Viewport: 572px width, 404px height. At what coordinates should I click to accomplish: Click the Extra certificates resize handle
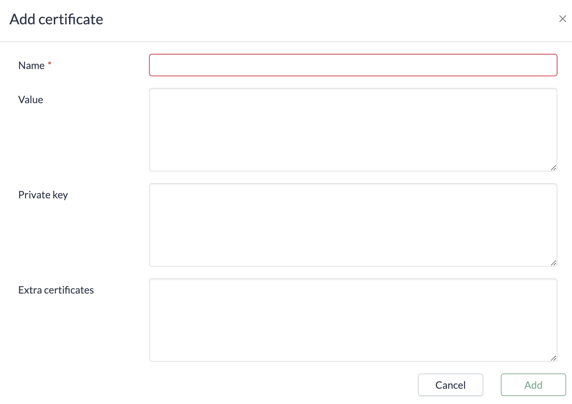553,358
